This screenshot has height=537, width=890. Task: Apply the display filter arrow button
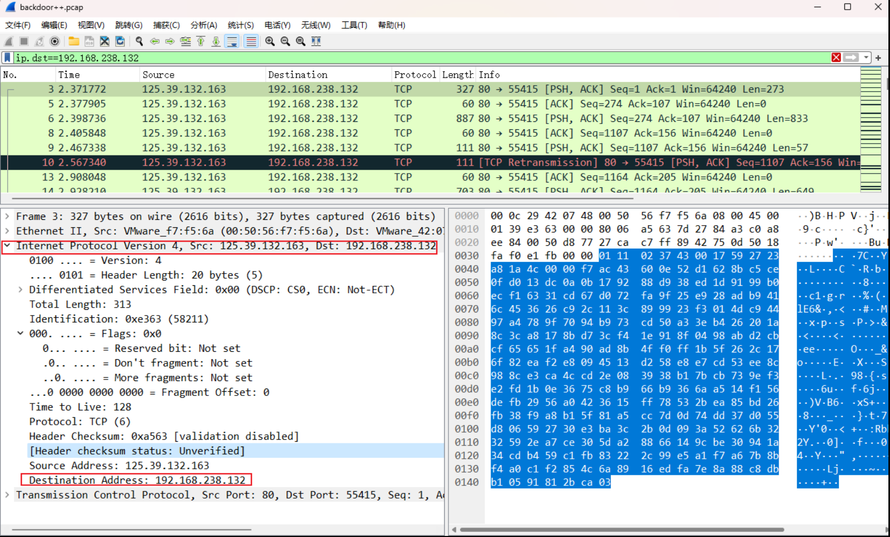point(851,57)
